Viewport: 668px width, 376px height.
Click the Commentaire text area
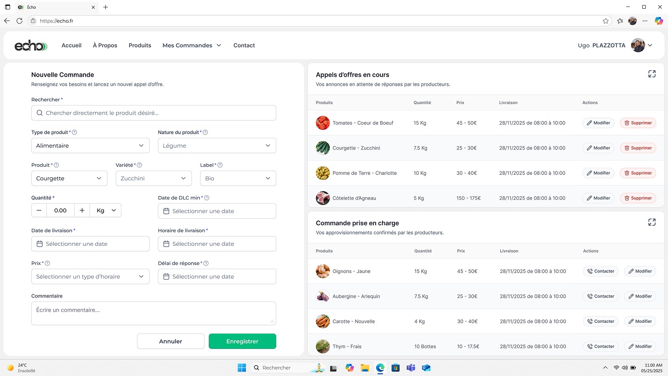153,313
